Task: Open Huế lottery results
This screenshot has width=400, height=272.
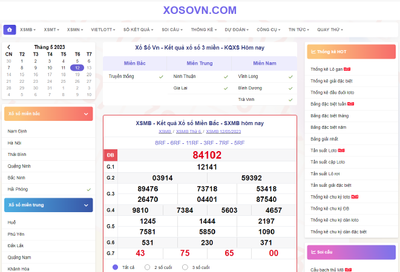Action: click(11, 222)
